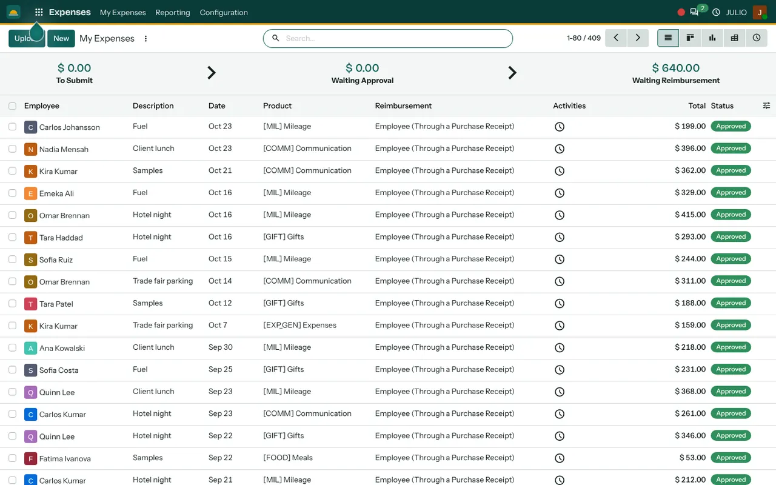This screenshot has width=776, height=485.
Task: Check the Fatima Ivanova row checkbox
Action: [x=12, y=458]
